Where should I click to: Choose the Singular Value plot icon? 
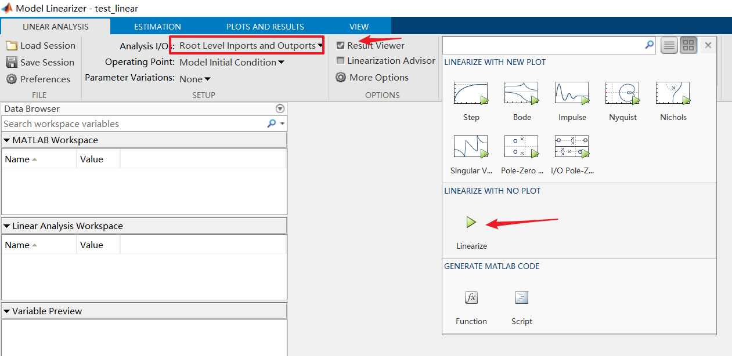pos(471,147)
